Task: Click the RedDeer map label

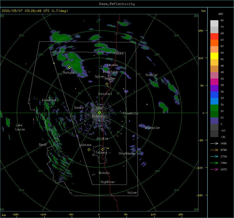Action: (x=110, y=79)
